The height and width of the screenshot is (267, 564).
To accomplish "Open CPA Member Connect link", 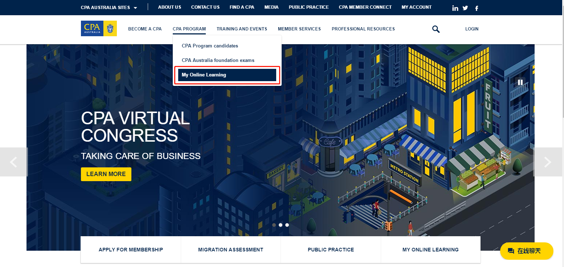I will tap(365, 7).
